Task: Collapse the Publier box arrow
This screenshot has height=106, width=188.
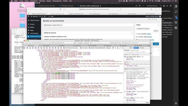Action: pos(158,25)
